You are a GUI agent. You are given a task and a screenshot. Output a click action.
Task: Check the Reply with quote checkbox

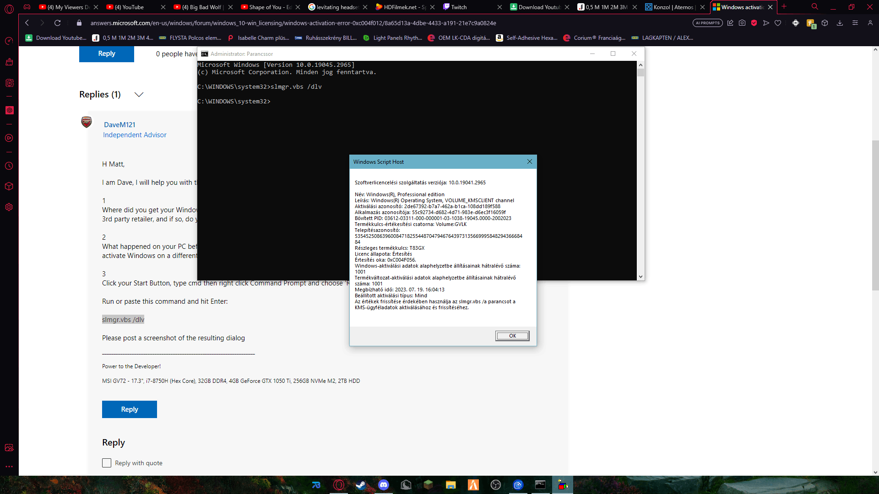click(x=107, y=463)
